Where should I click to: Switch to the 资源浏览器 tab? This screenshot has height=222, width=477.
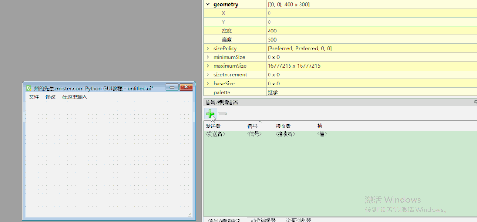(x=299, y=220)
